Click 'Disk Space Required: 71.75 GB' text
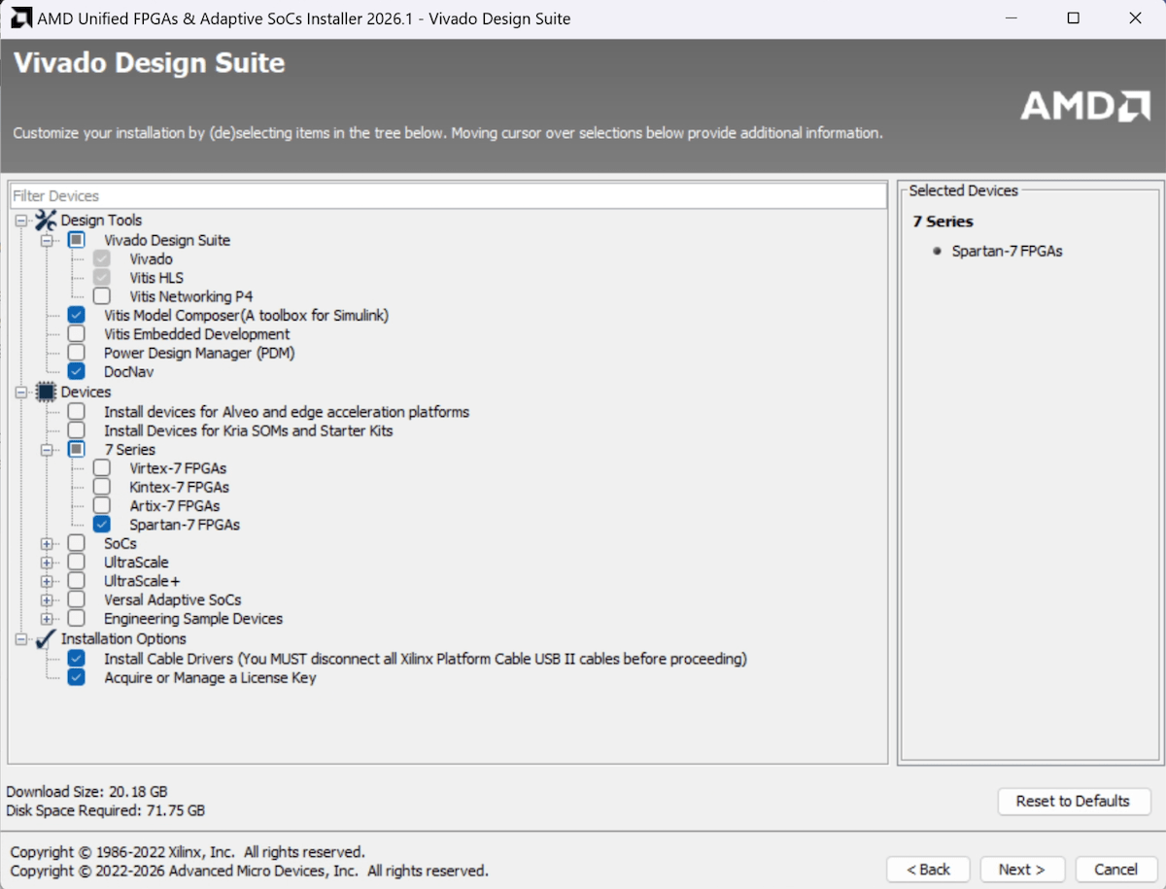Image resolution: width=1166 pixels, height=889 pixels. (106, 810)
